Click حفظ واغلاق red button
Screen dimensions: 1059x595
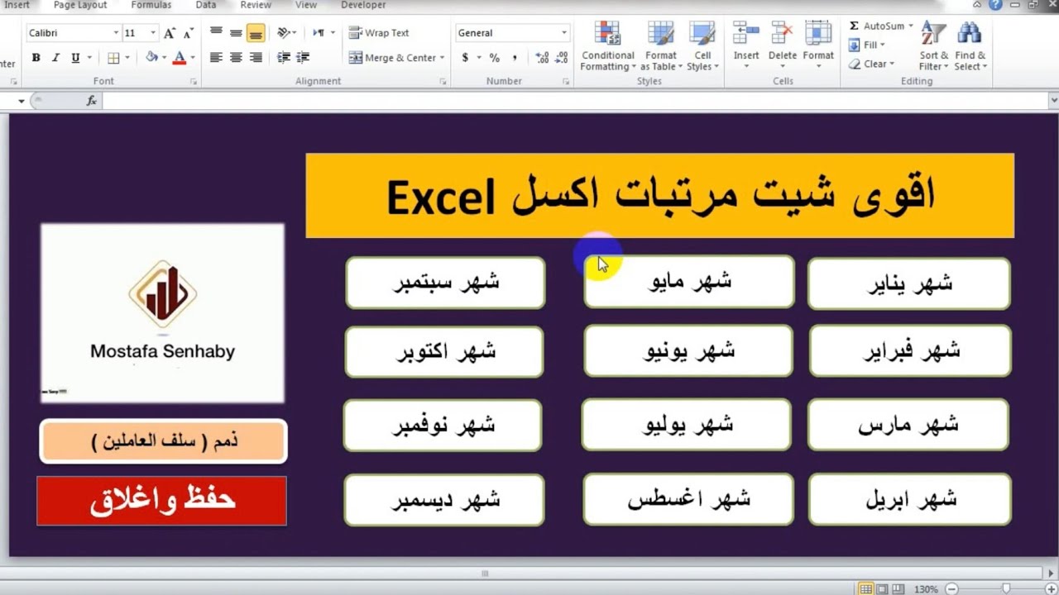(161, 501)
